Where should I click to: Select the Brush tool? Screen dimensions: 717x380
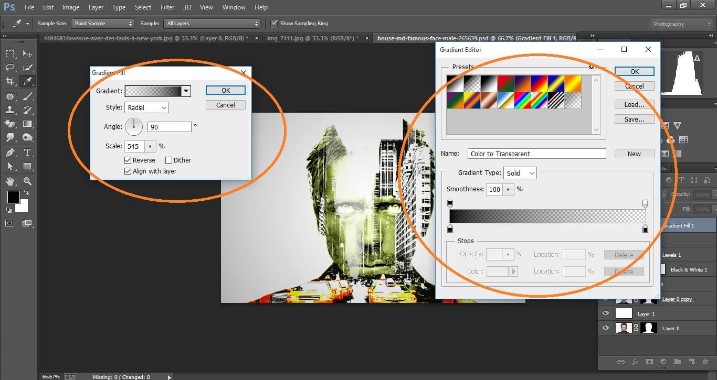(27, 97)
